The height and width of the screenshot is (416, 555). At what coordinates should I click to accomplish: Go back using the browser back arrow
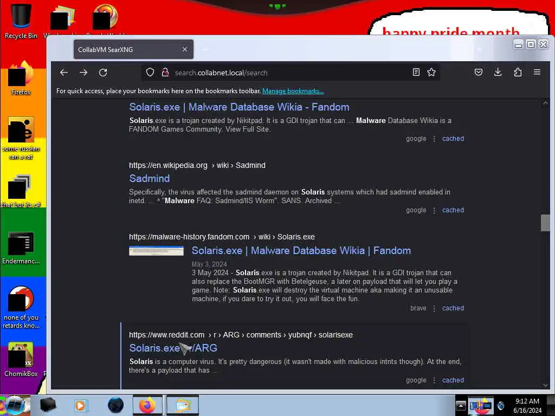64,73
